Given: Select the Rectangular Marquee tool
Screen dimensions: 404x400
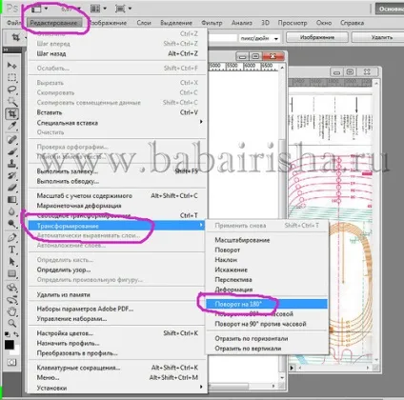Looking at the screenshot, I should pos(12,77).
